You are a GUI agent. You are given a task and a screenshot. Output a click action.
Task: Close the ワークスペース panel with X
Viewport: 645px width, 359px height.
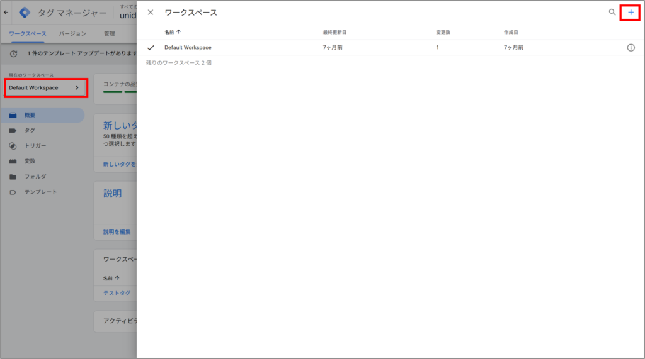click(x=151, y=13)
